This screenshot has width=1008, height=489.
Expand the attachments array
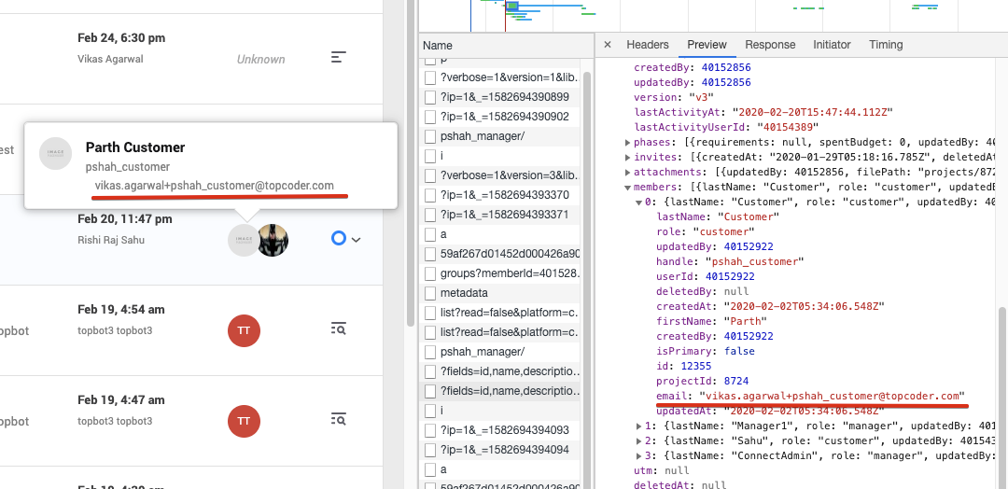628,173
